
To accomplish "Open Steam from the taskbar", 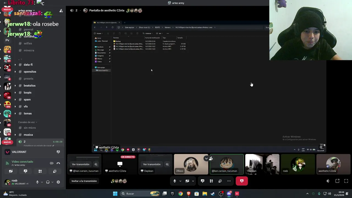I will coord(213,194).
